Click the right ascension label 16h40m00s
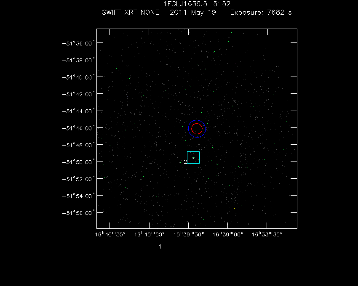Viewport: 358px width, 286px height. (x=150, y=234)
